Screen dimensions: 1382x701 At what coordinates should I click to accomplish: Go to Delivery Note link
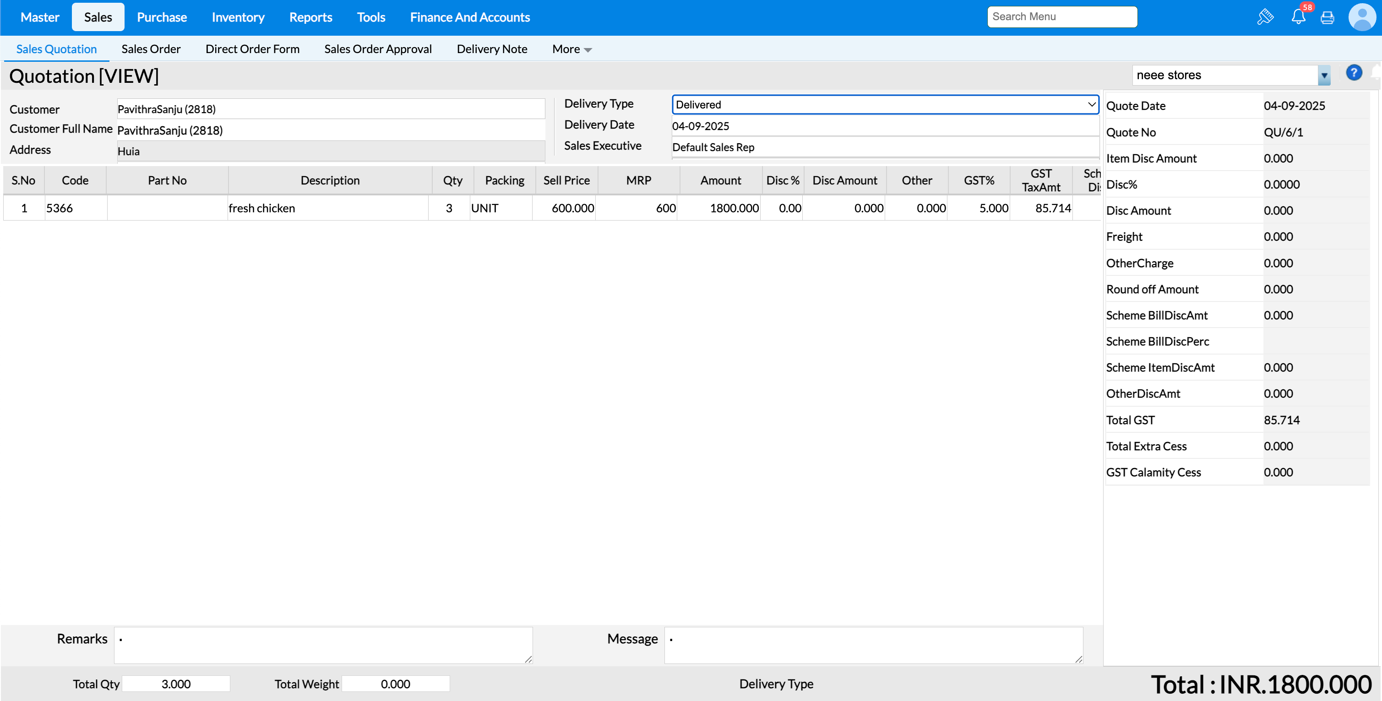coord(491,49)
